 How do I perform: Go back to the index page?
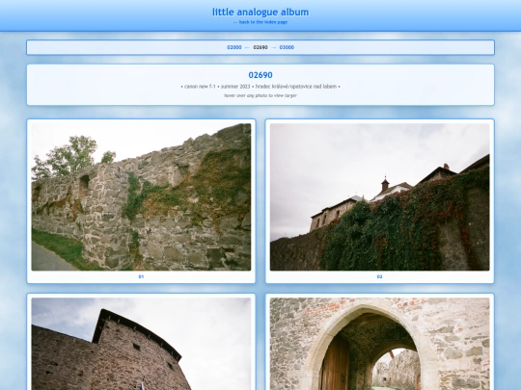pos(260,22)
